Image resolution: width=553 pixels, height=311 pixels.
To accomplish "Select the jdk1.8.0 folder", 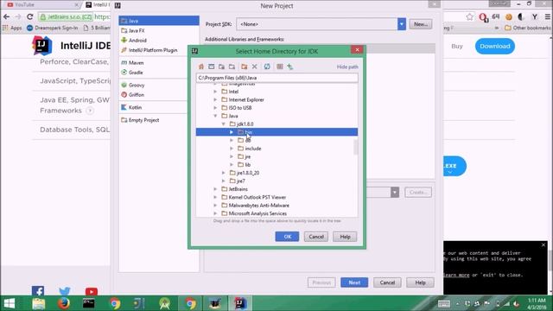I will (242, 124).
